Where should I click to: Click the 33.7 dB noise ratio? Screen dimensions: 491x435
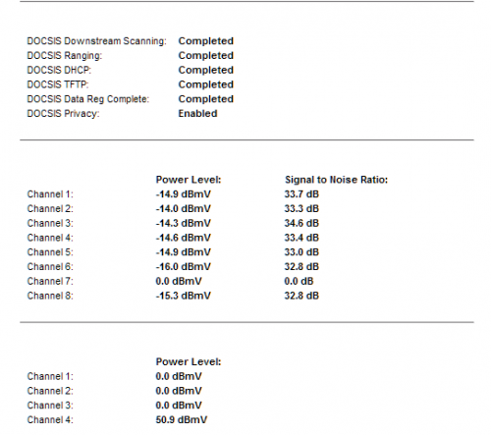301,194
